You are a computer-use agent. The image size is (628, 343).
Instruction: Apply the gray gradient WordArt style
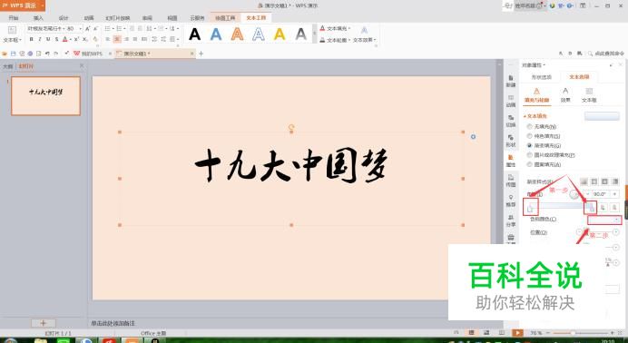[x=300, y=34]
